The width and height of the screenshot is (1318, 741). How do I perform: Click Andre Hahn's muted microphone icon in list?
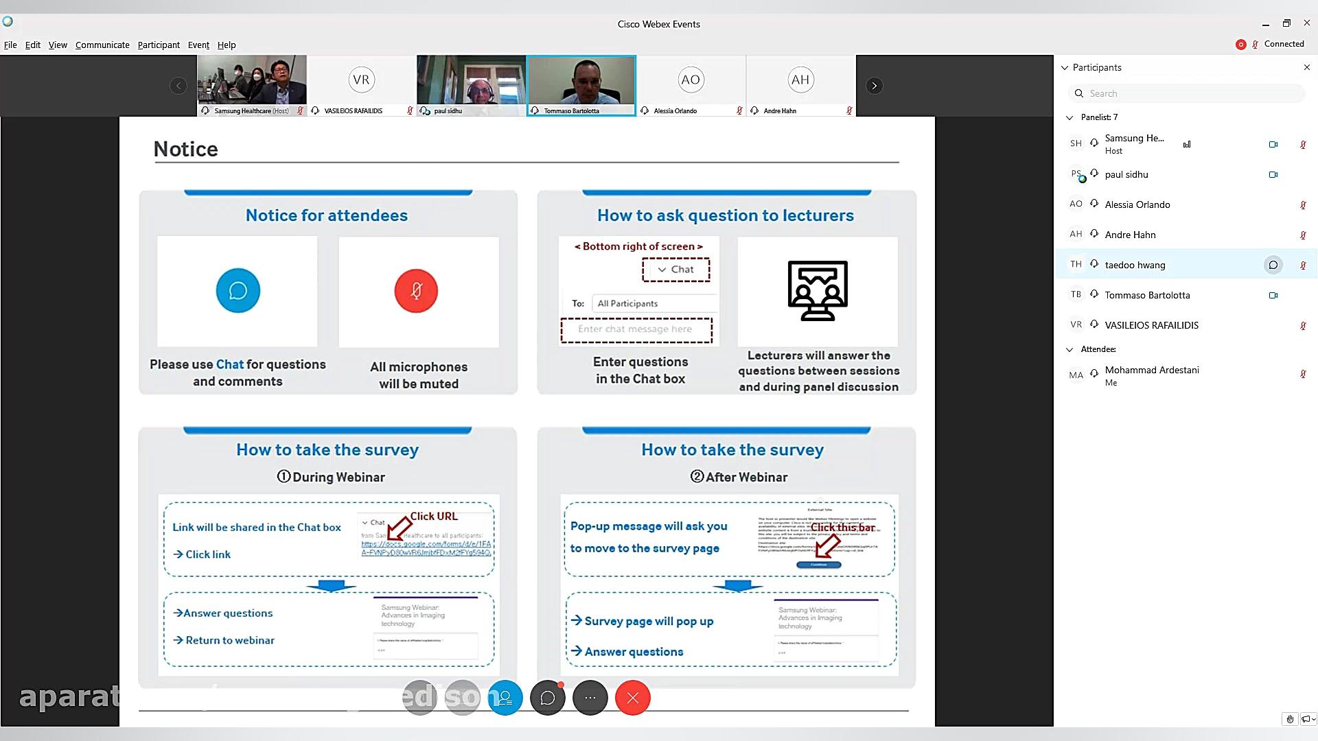(x=1303, y=235)
